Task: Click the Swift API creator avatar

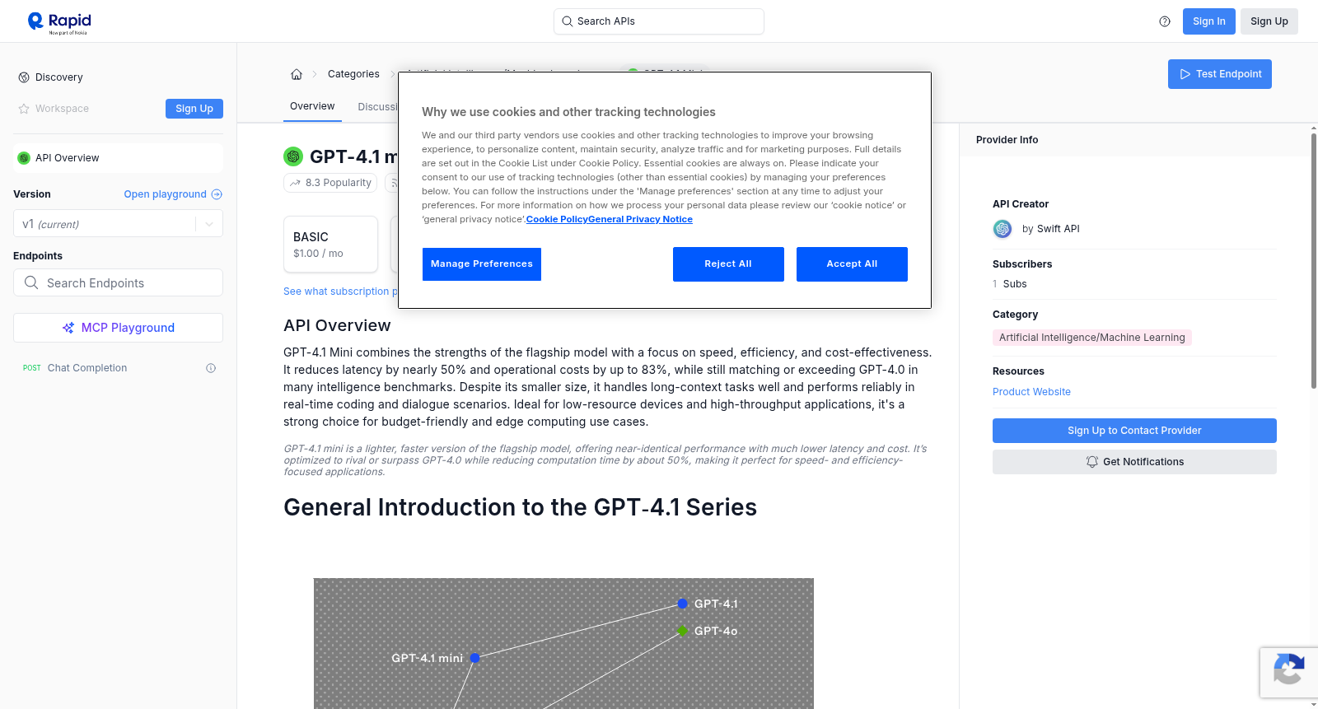Action: point(1003,229)
